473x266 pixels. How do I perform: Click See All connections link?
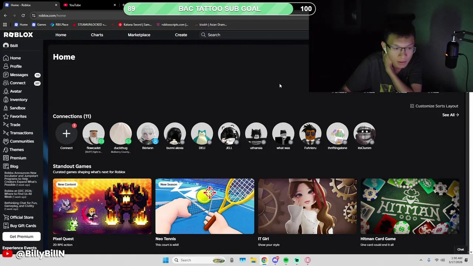(x=450, y=115)
